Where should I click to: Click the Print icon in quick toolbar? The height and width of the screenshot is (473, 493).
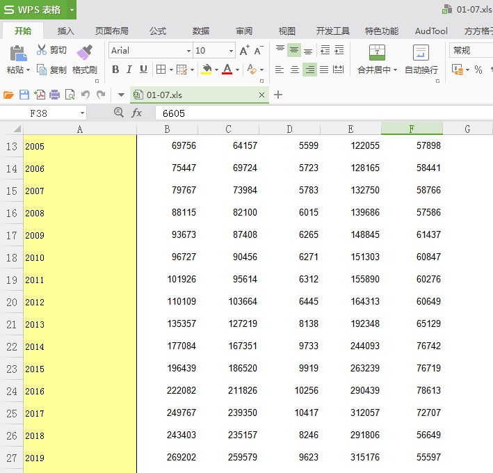54,95
